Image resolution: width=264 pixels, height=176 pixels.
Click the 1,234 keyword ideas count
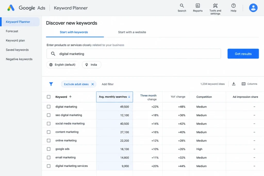[212, 84]
